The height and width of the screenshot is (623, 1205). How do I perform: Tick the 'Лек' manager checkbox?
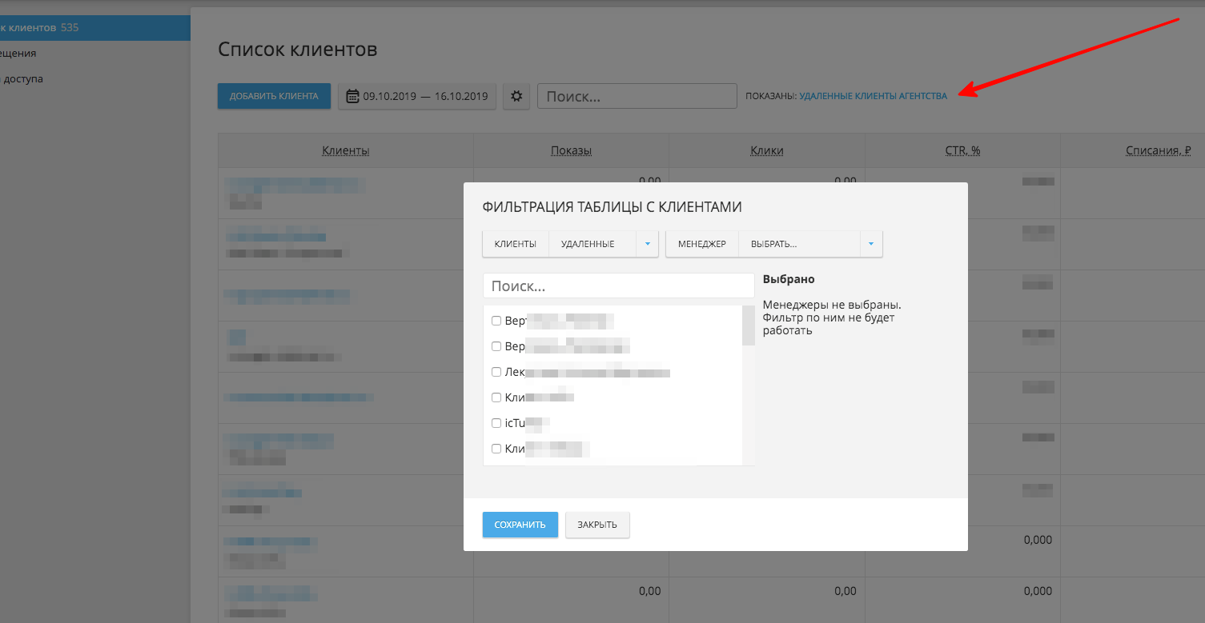(496, 372)
